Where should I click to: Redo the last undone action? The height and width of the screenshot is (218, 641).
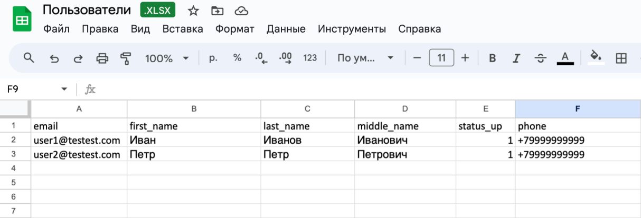tap(78, 58)
